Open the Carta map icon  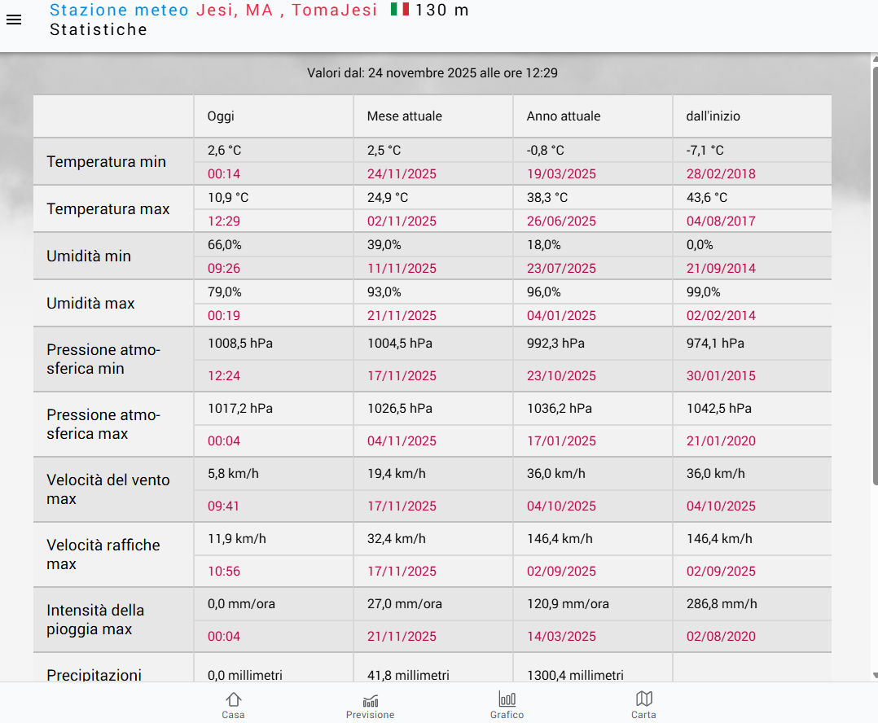coord(643,700)
